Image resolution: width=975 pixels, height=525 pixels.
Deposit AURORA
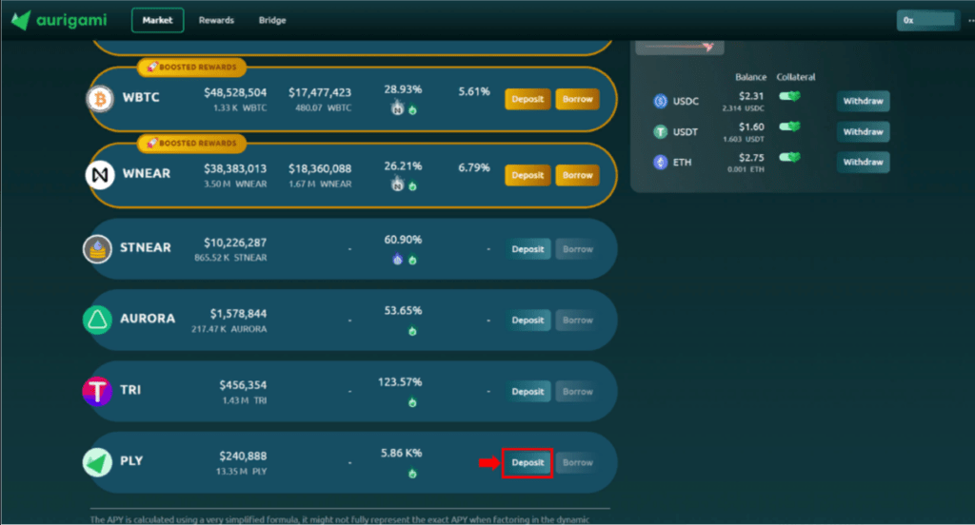point(527,320)
